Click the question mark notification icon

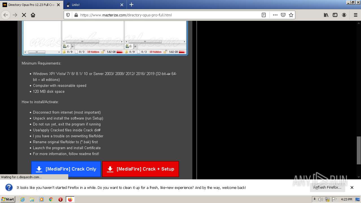pos(9,187)
